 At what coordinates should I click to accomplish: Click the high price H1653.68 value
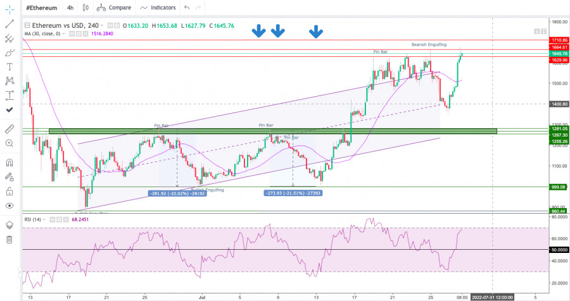click(164, 26)
